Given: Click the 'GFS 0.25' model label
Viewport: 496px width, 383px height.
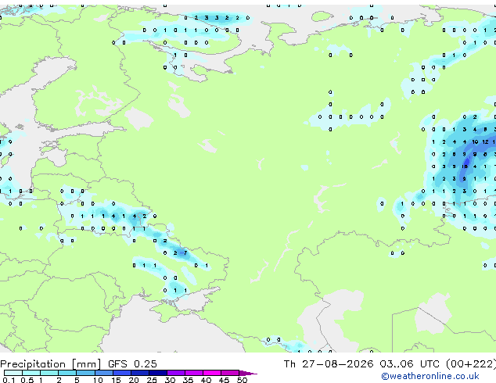Looking at the screenshot, I should click(x=132, y=364).
